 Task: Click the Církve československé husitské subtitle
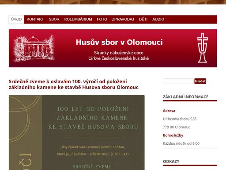tap(119, 58)
